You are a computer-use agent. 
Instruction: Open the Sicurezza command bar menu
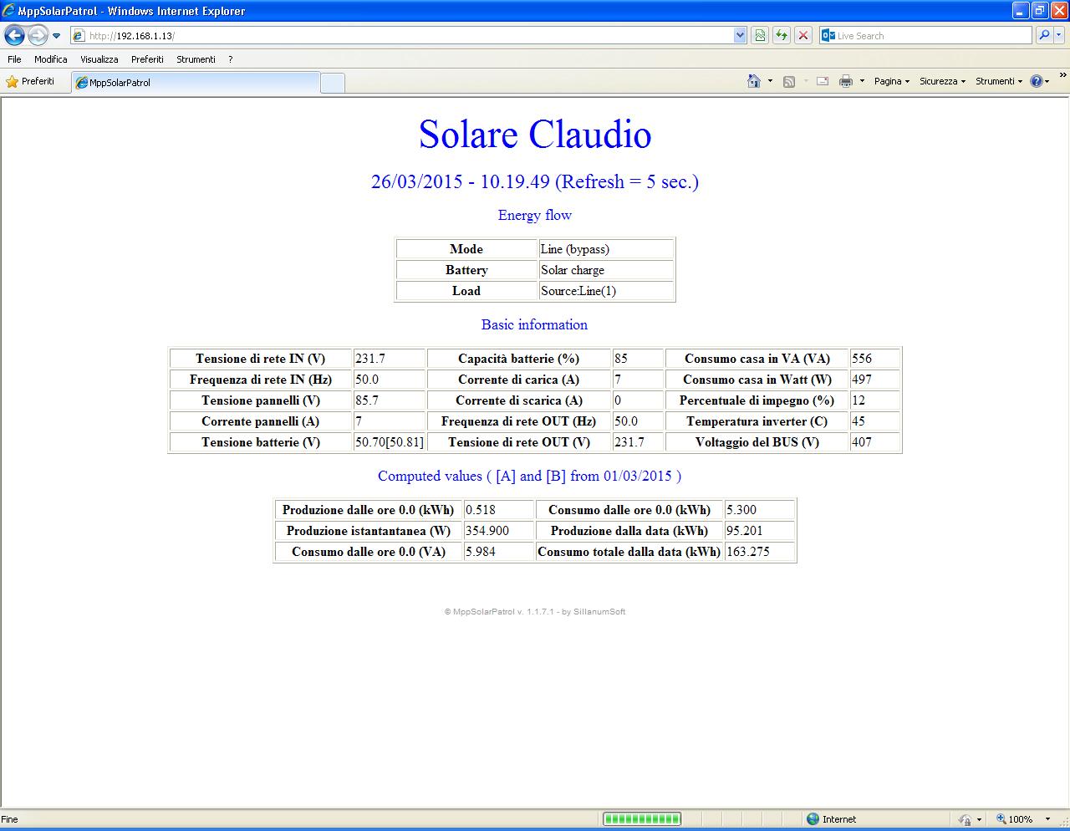tap(942, 81)
